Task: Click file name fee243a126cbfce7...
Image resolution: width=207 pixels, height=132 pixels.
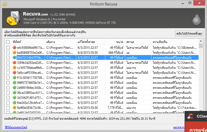Action: click(x=31, y=103)
